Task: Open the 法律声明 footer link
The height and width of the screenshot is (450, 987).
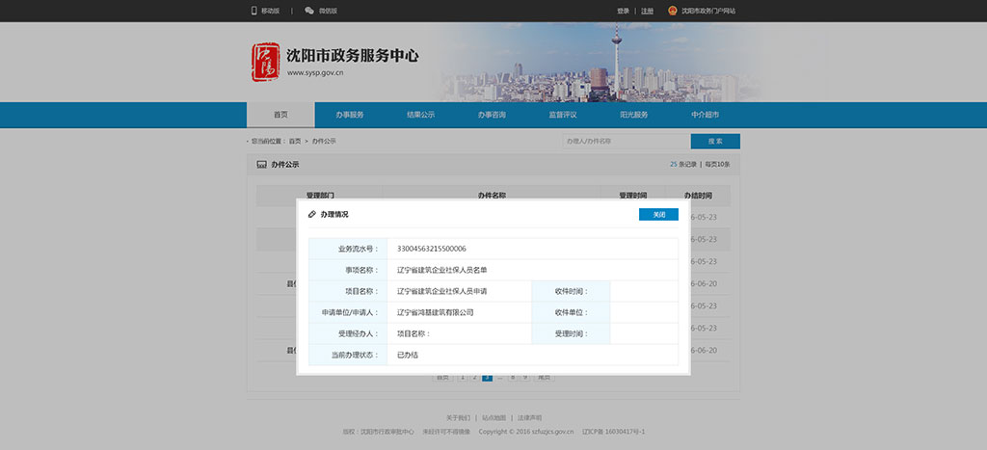Action: click(x=529, y=417)
